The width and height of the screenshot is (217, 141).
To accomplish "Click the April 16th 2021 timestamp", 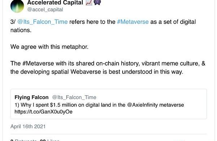I will coord(28,127).
